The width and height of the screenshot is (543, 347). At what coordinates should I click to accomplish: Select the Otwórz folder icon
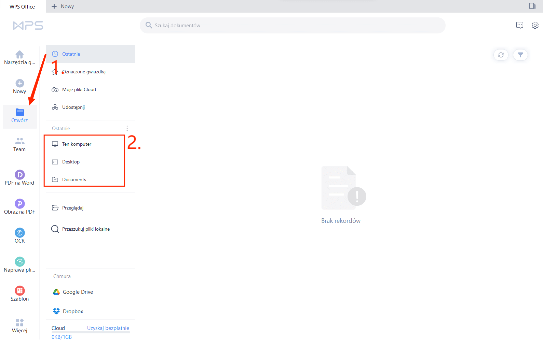coord(20,112)
